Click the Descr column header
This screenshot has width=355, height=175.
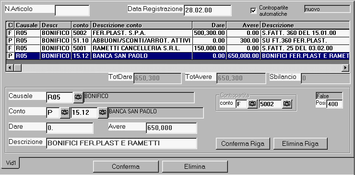(x=56, y=25)
